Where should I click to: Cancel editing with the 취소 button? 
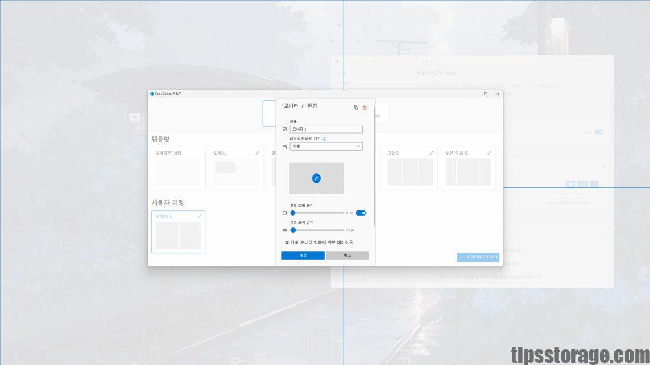(347, 256)
